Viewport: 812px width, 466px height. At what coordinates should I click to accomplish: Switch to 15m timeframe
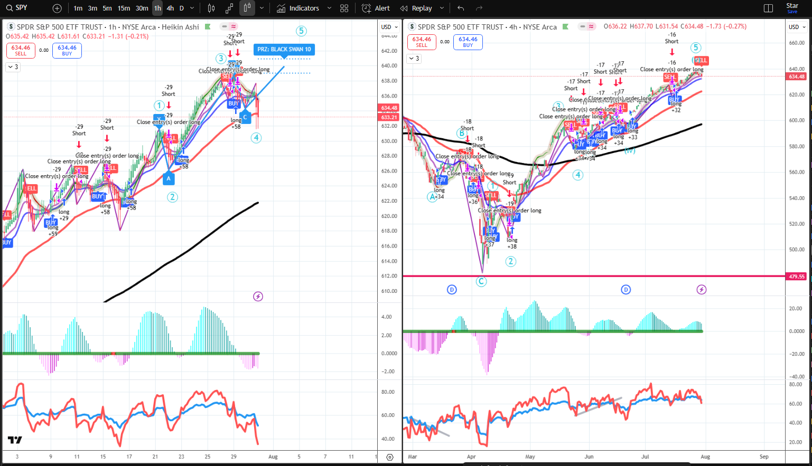coord(124,8)
